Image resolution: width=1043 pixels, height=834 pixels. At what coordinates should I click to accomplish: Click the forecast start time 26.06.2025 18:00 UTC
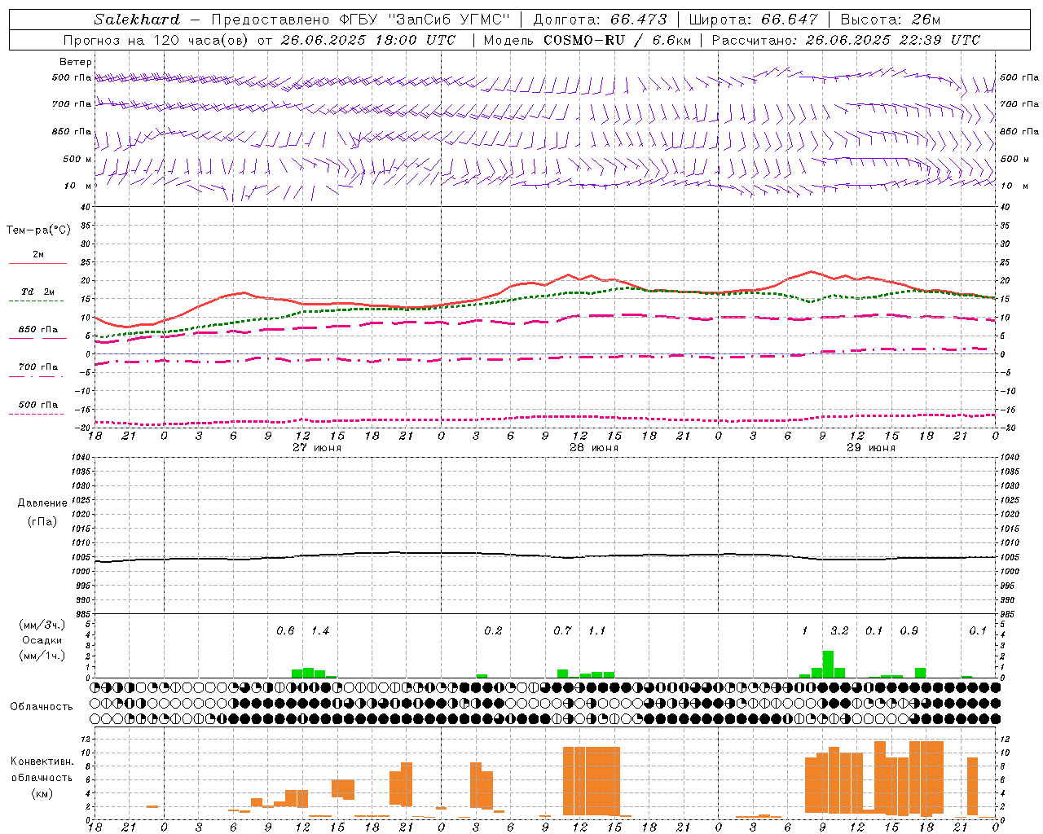pos(367,40)
